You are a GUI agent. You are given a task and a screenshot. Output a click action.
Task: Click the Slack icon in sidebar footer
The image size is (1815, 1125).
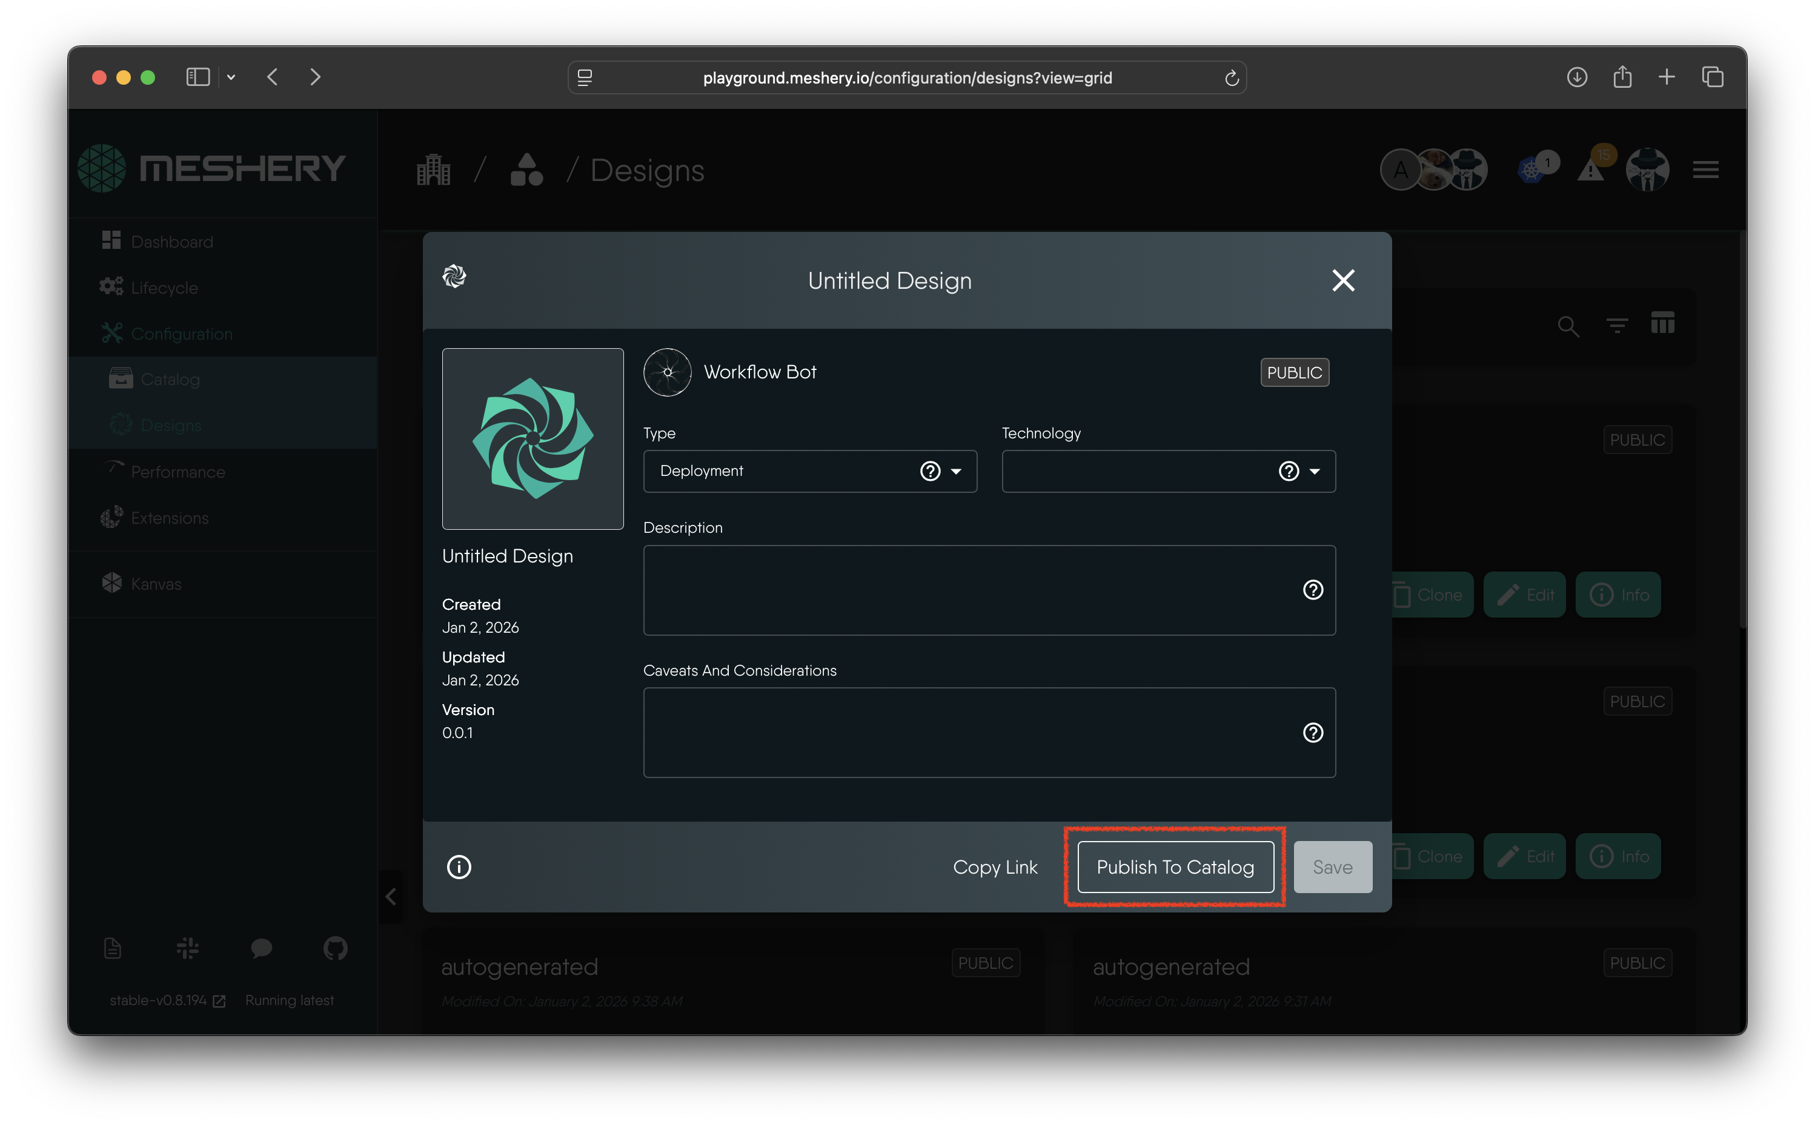pos(188,948)
